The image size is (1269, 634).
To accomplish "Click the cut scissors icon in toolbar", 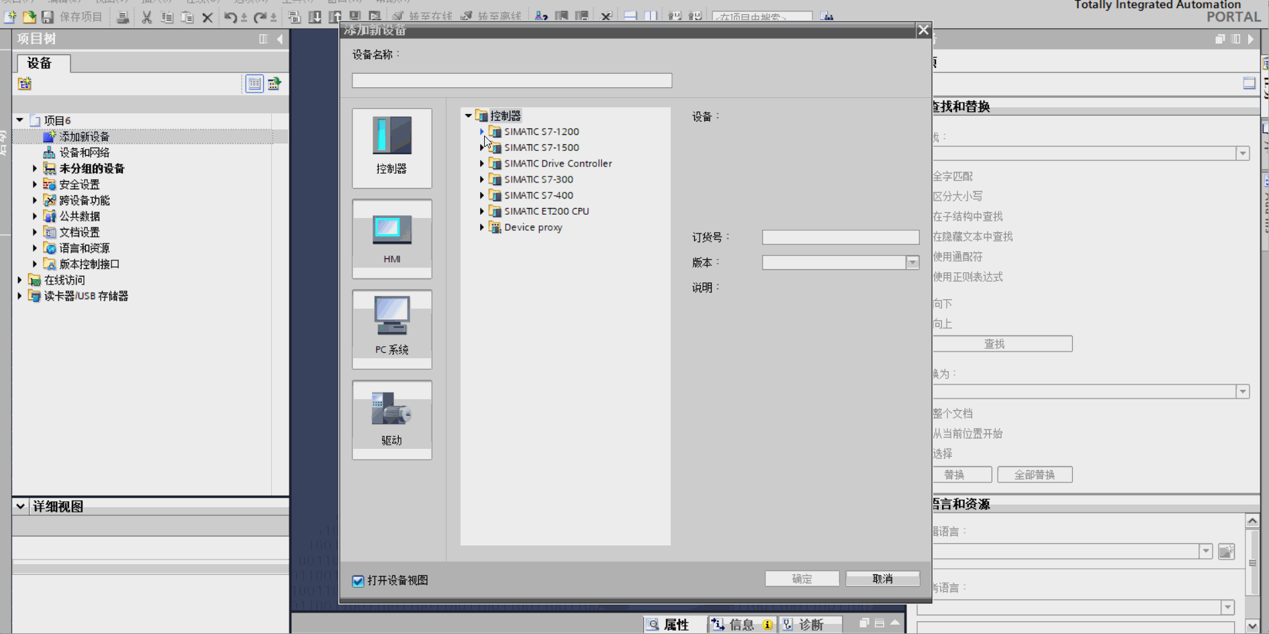I will [x=146, y=17].
